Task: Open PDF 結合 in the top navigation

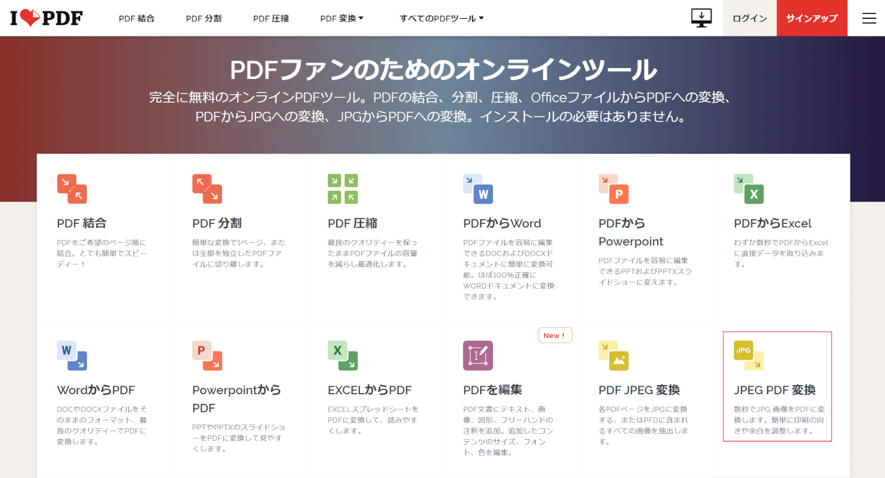Action: pyautogui.click(x=137, y=18)
